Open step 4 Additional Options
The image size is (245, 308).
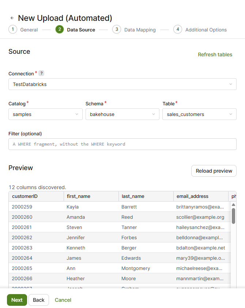pos(200,30)
